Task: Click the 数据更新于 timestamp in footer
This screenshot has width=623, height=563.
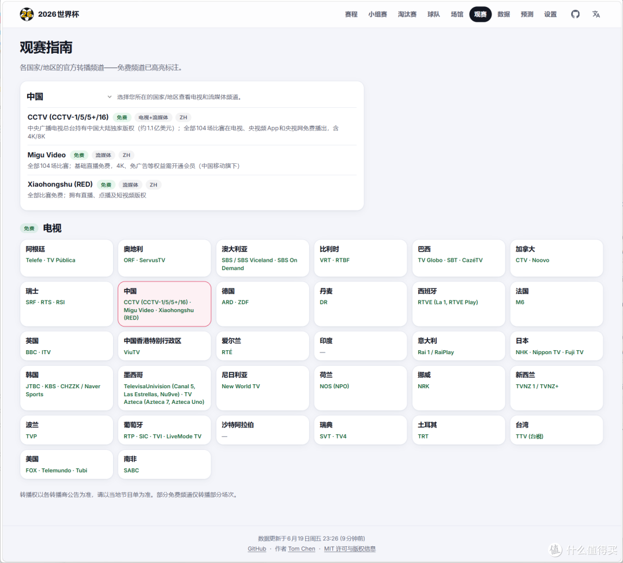Action: 311,538
